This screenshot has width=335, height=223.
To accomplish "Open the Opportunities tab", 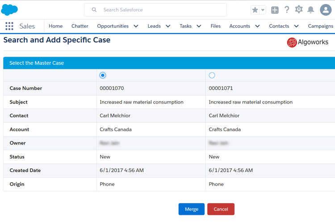I will coord(113,26).
